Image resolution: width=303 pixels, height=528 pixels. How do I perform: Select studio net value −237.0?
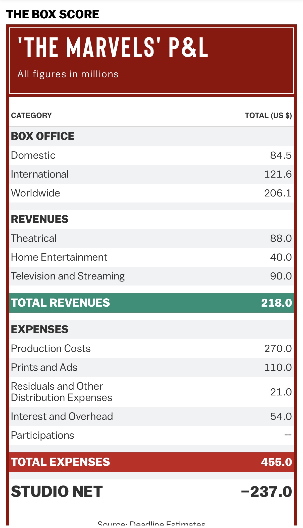(x=266, y=492)
